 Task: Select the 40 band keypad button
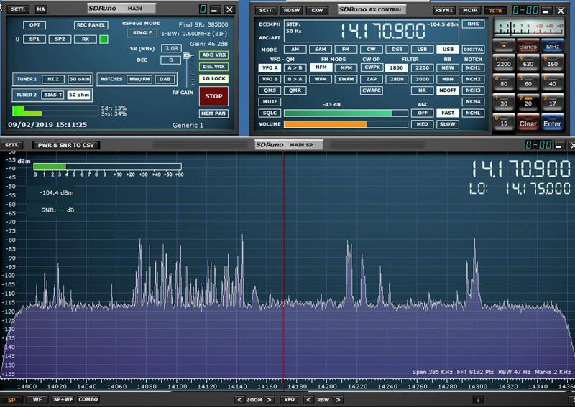click(552, 82)
